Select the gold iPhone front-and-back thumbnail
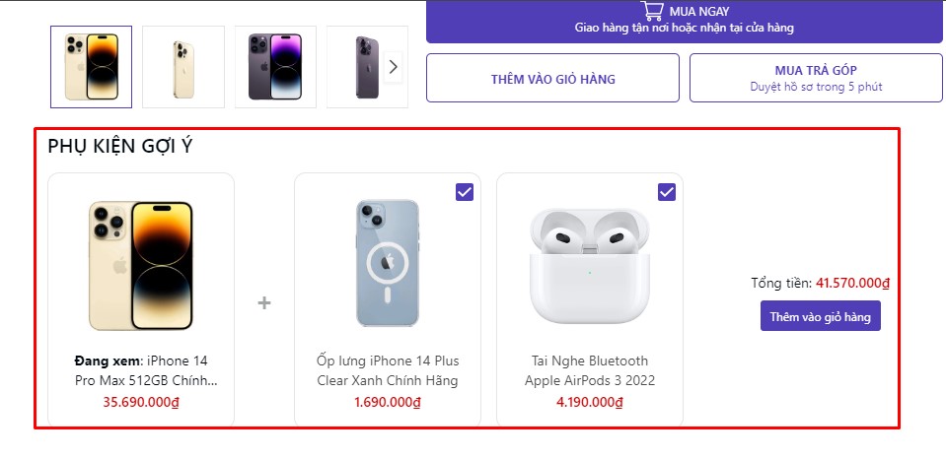This screenshot has height=459, width=946. [91, 67]
